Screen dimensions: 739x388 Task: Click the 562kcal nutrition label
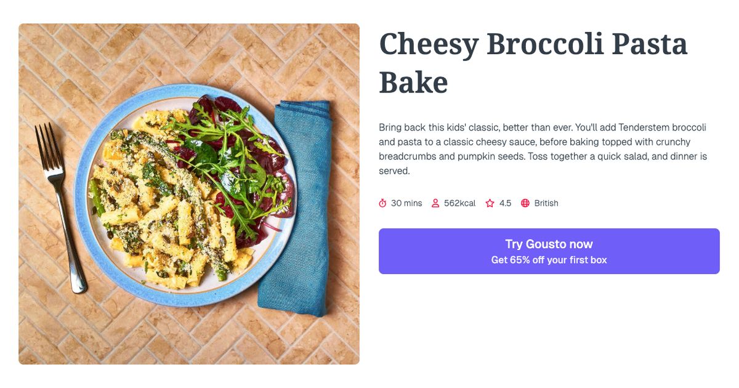pos(459,203)
